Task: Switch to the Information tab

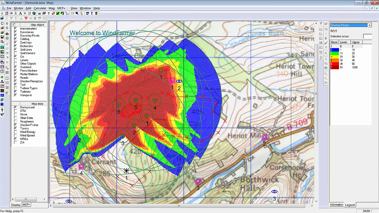Action: tap(336, 205)
